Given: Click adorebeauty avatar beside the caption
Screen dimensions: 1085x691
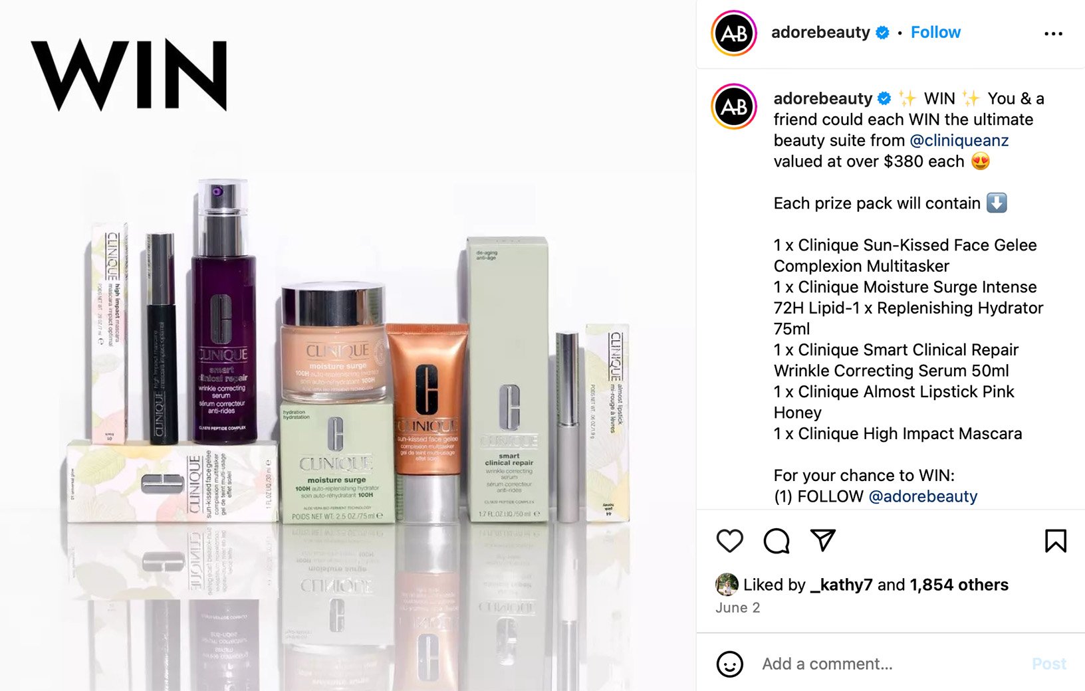Looking at the screenshot, I should click(734, 106).
